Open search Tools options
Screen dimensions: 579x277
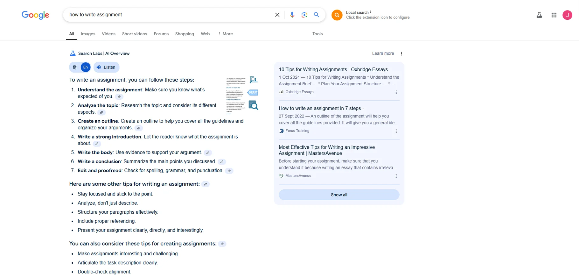click(x=317, y=34)
